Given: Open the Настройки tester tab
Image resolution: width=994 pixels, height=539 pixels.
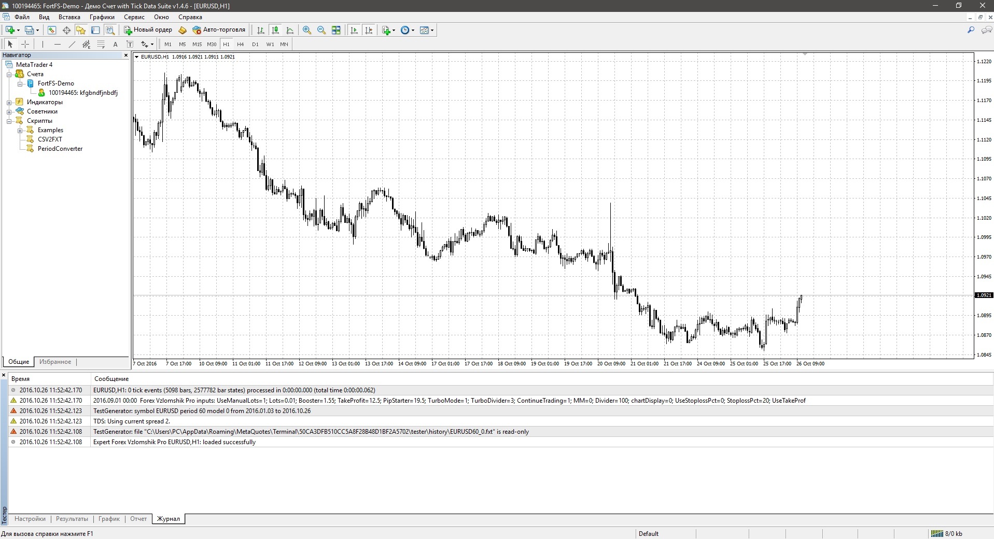Looking at the screenshot, I should coord(30,519).
